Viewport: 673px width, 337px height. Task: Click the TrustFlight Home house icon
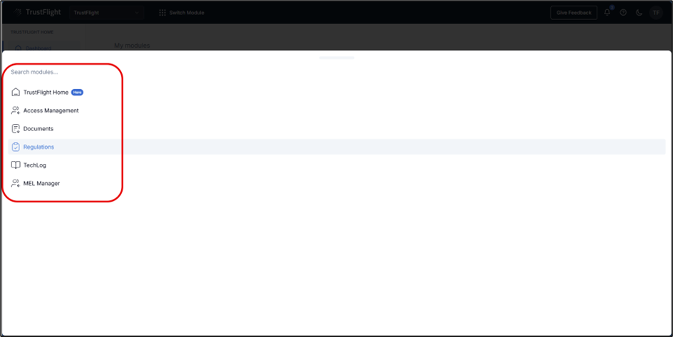(x=16, y=92)
